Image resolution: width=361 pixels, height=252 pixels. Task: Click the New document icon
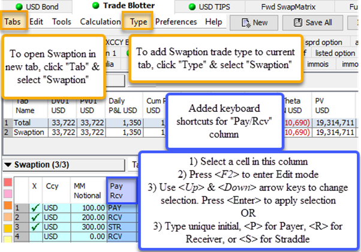(246, 23)
